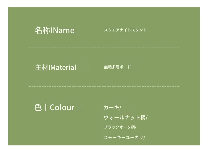Select the ブラックオーク柄 colour option
208x150 pixels.
(x=119, y=127)
